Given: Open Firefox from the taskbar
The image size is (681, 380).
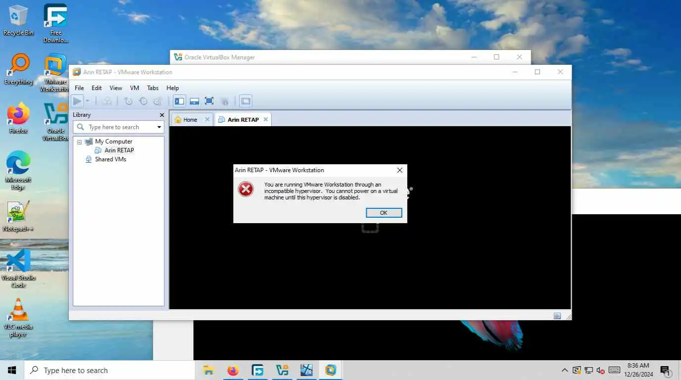Looking at the screenshot, I should pyautogui.click(x=233, y=370).
